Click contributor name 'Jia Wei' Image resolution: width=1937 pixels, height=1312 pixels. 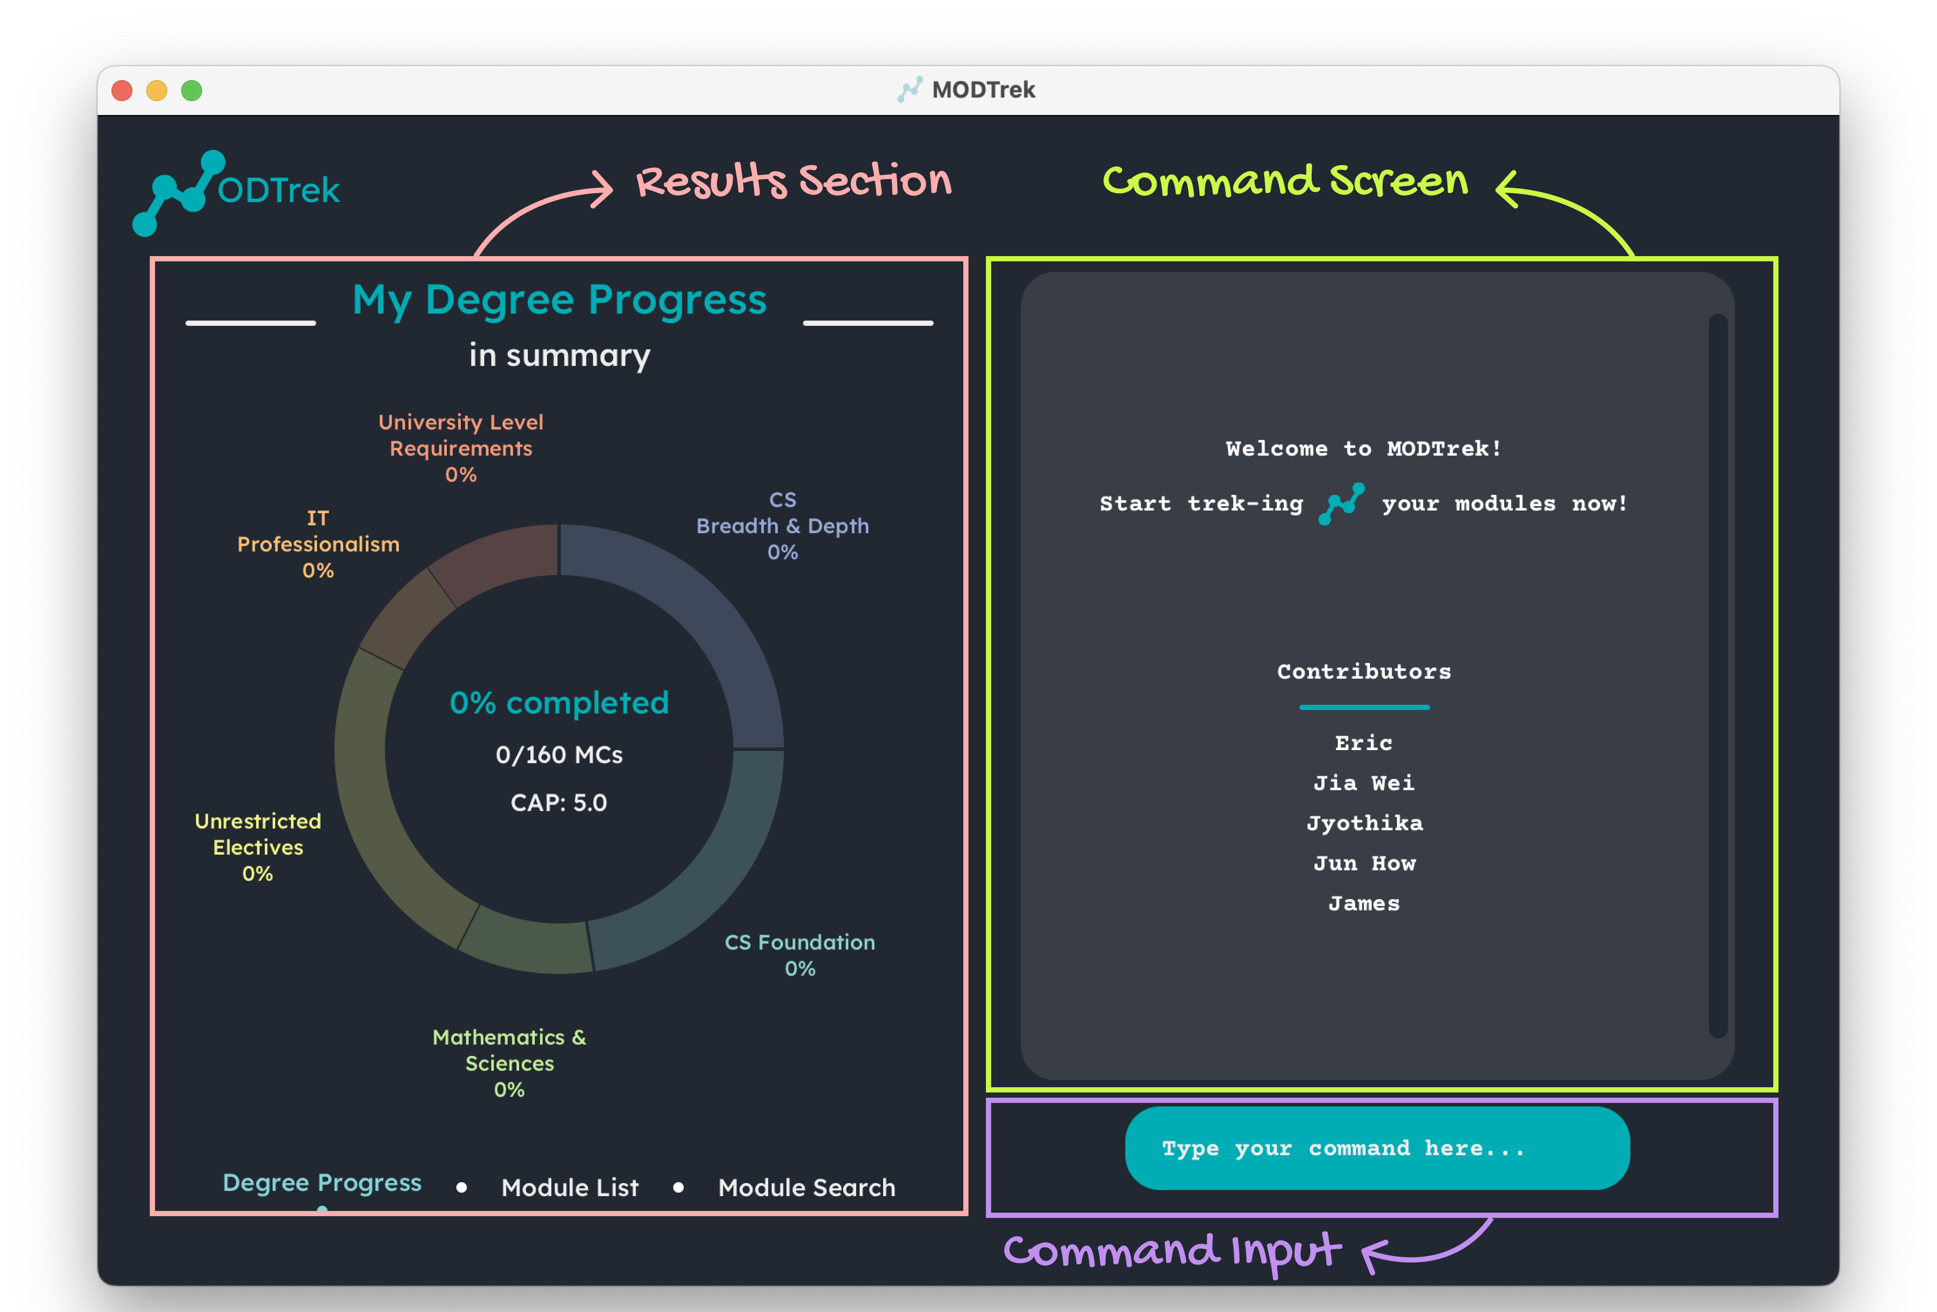1364,784
